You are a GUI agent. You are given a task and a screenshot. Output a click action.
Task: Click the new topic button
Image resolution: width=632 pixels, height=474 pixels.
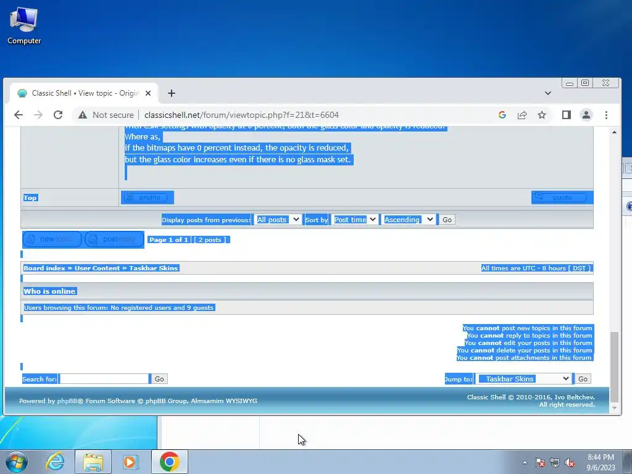click(52, 239)
